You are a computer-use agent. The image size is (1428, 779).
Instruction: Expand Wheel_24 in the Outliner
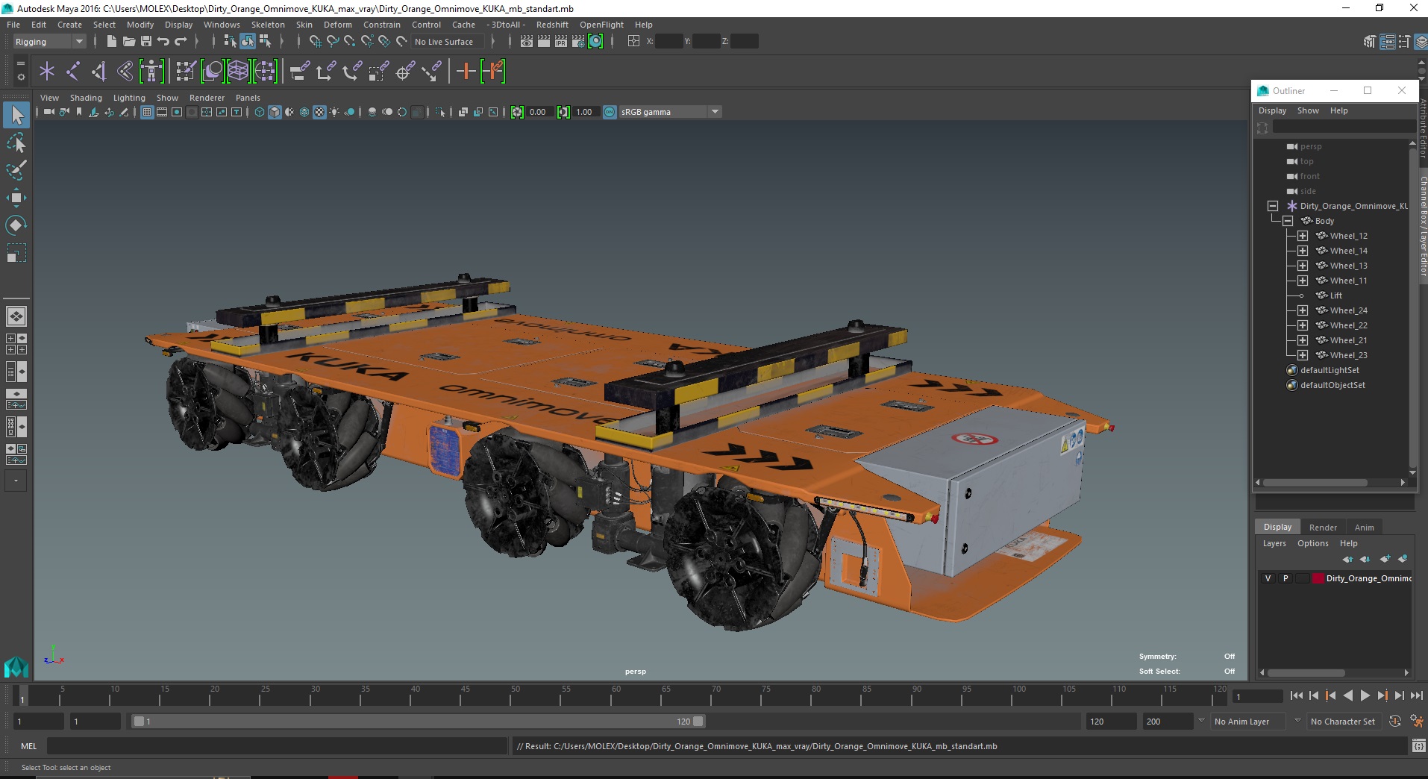pyautogui.click(x=1303, y=310)
